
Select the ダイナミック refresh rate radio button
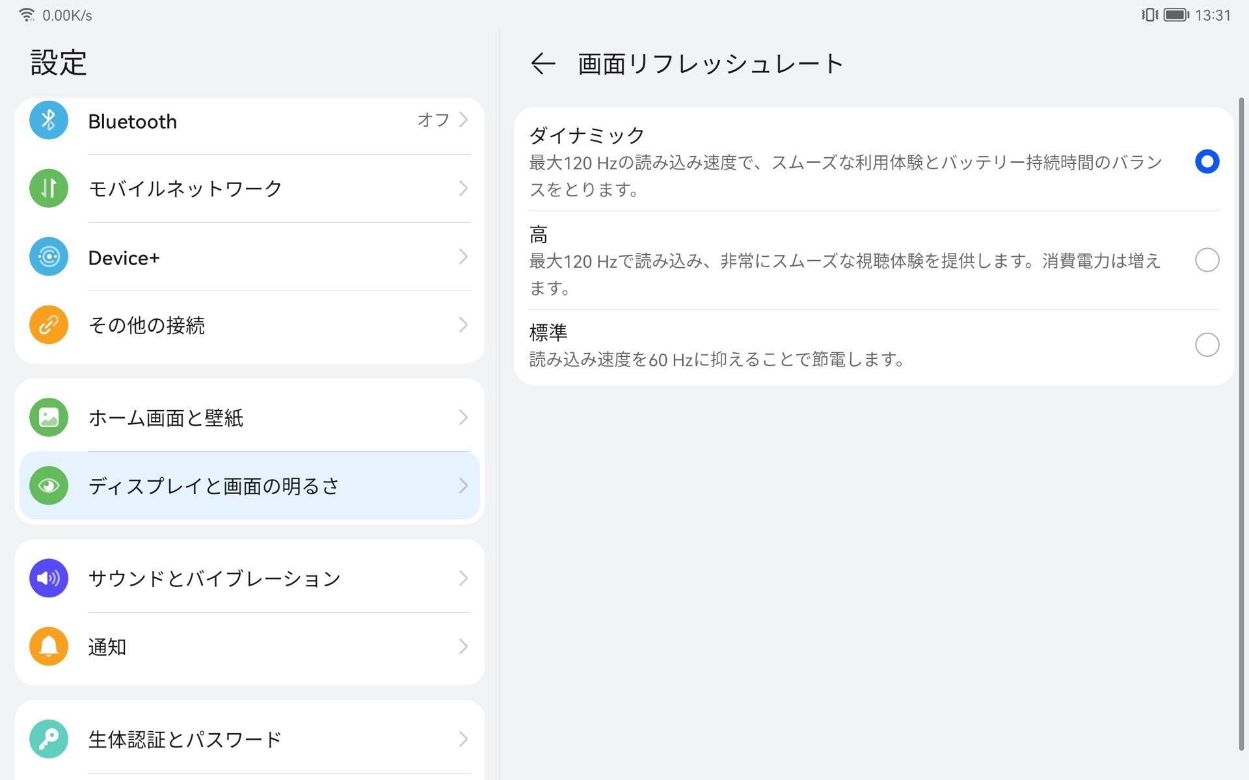(1207, 161)
